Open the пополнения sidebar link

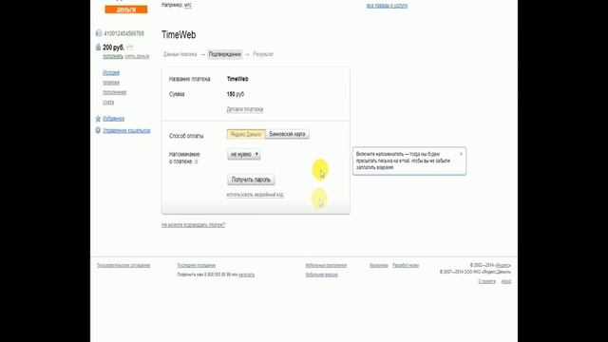[x=114, y=92]
